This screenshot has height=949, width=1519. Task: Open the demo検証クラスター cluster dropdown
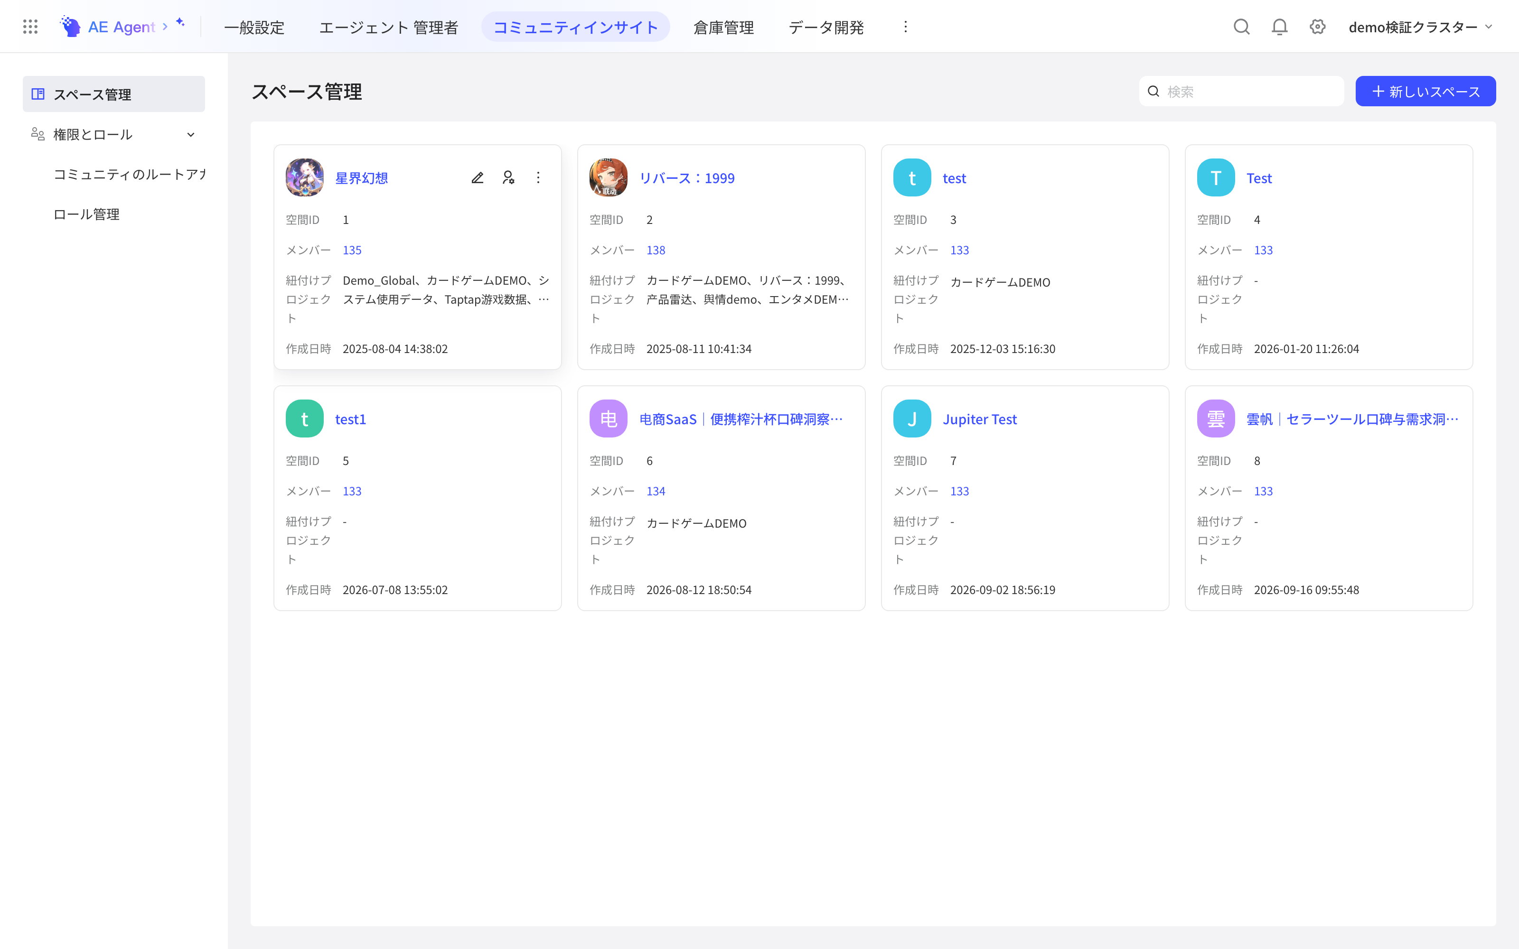(1420, 27)
